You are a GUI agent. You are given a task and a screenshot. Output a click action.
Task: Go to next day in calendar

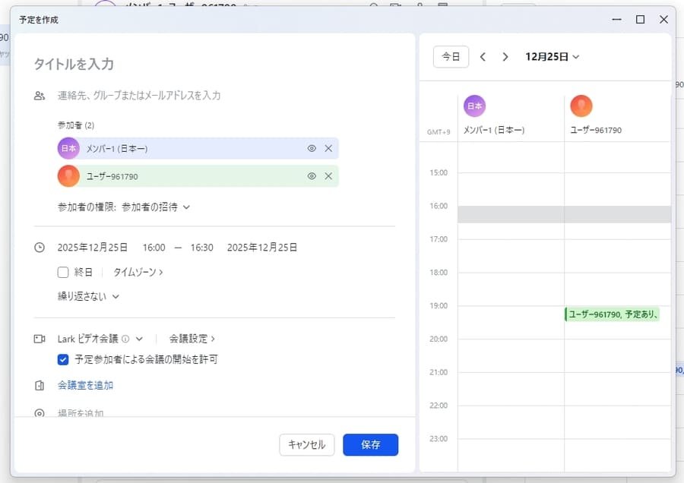click(505, 57)
